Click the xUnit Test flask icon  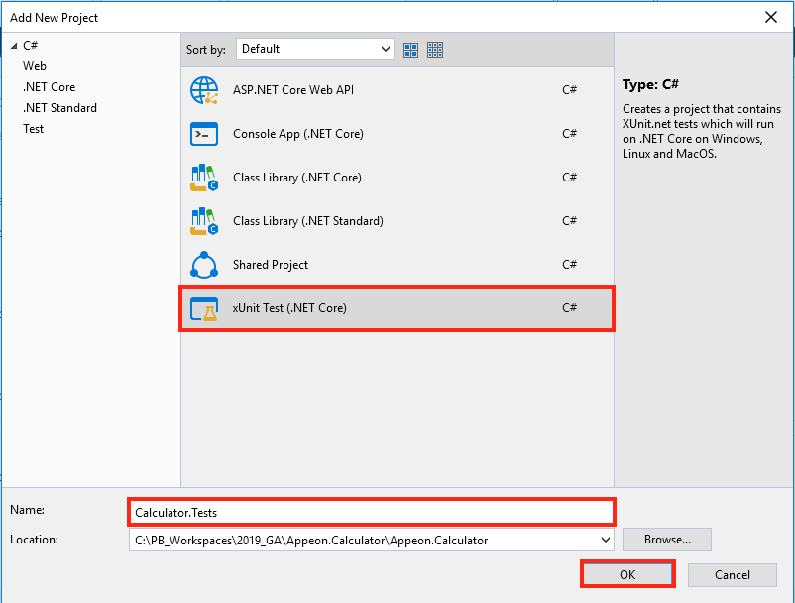coord(204,308)
